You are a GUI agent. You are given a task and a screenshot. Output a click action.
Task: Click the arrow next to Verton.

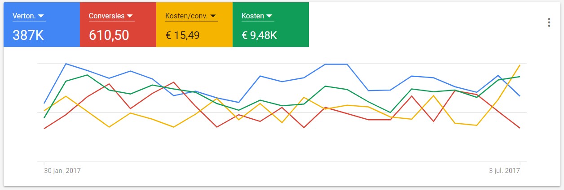pyautogui.click(x=41, y=16)
